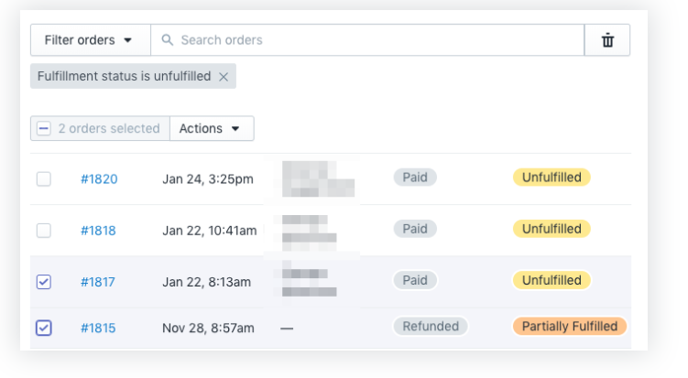The height and width of the screenshot is (378, 688).
Task: Uncheck the box for order #1817
Action: [x=44, y=282]
